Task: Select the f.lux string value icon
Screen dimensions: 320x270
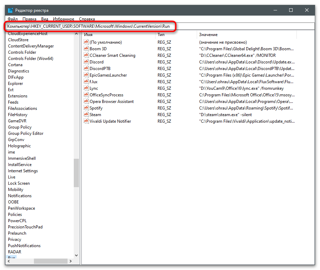Action: point(87,82)
